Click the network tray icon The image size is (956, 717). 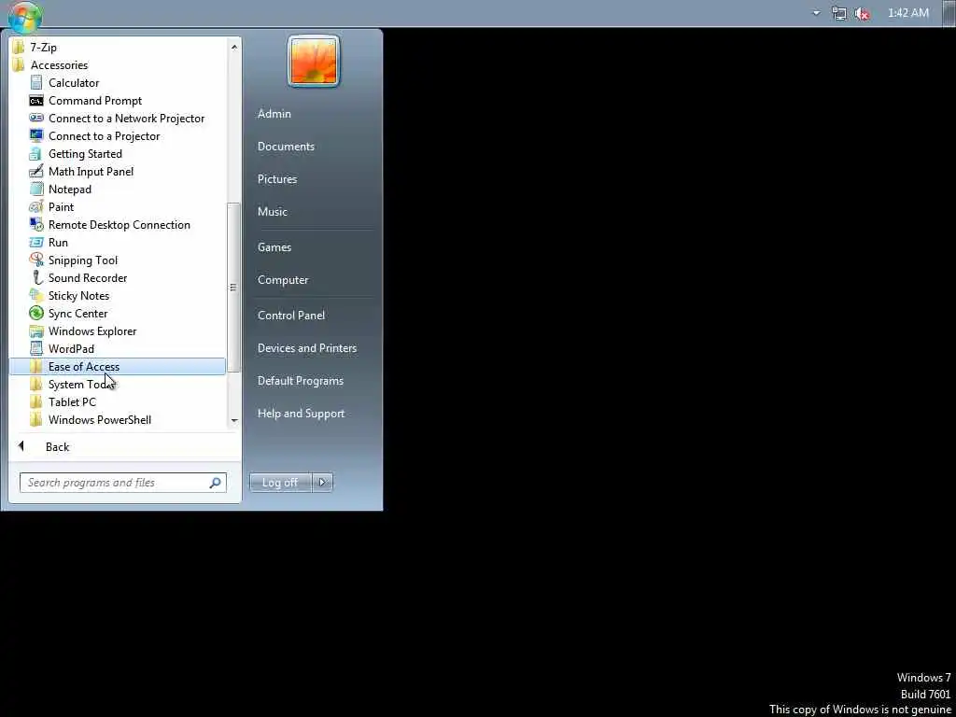pyautogui.click(x=839, y=13)
